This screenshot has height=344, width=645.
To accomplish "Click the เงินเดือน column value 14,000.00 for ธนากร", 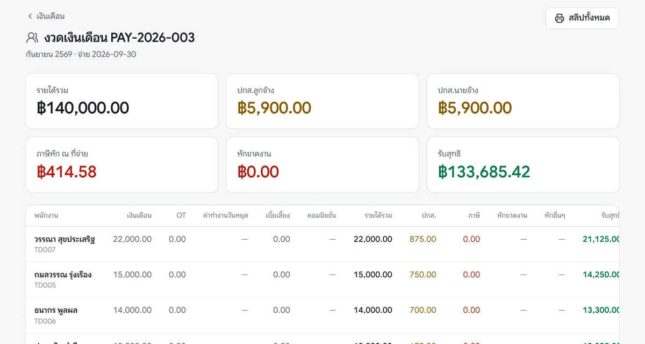I will click(132, 310).
